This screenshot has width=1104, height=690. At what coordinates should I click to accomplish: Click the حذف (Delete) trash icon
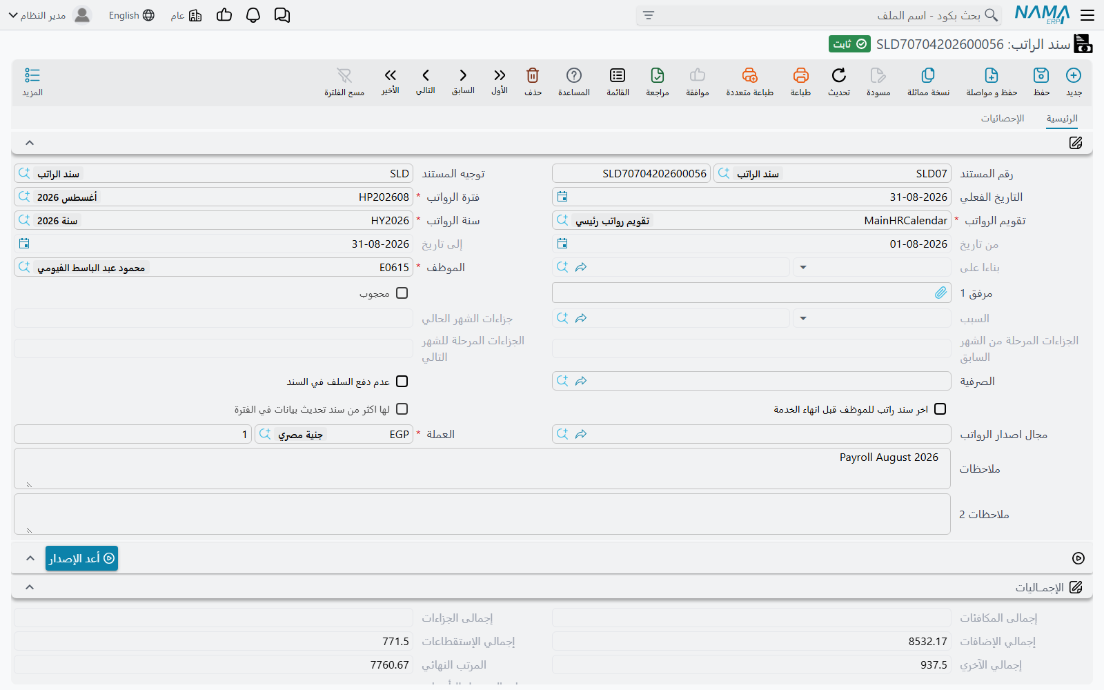[533, 75]
